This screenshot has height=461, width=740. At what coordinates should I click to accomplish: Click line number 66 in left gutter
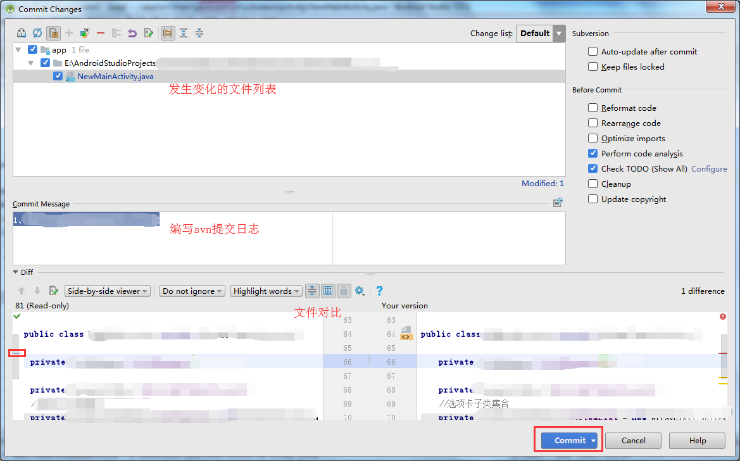point(348,362)
